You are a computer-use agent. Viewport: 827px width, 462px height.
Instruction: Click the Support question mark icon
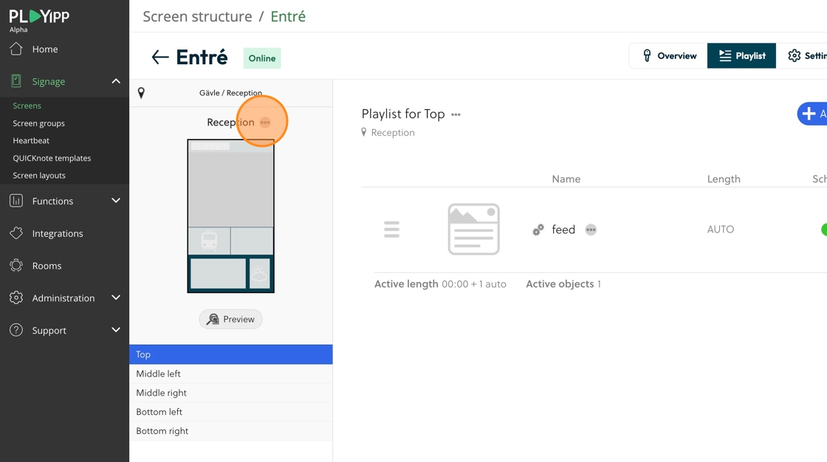coord(16,330)
